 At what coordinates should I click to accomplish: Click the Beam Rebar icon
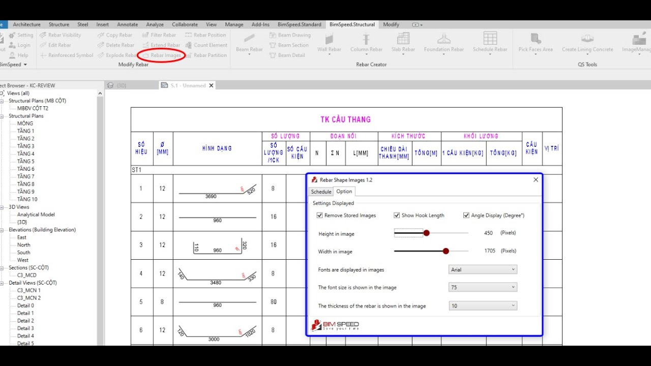249,39
